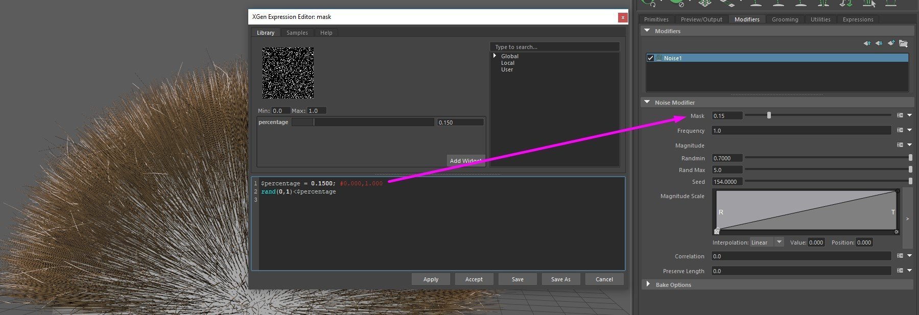Image resolution: width=919 pixels, height=315 pixels.
Task: Switch to the Grooming tab
Action: coord(785,19)
